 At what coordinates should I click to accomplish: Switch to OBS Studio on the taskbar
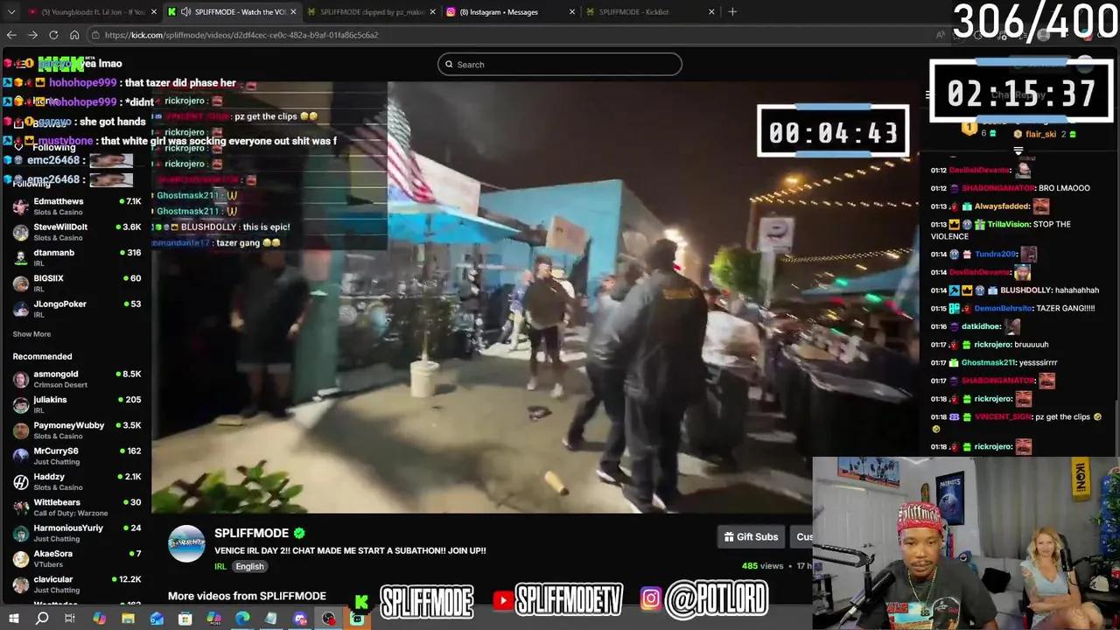(328, 619)
